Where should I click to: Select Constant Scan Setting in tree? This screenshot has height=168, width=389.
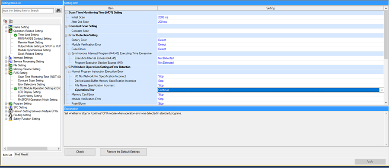pos(31,81)
